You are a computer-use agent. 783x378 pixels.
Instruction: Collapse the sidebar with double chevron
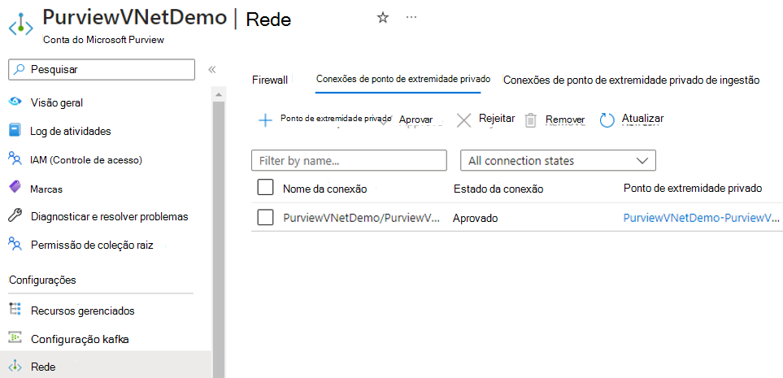point(211,70)
